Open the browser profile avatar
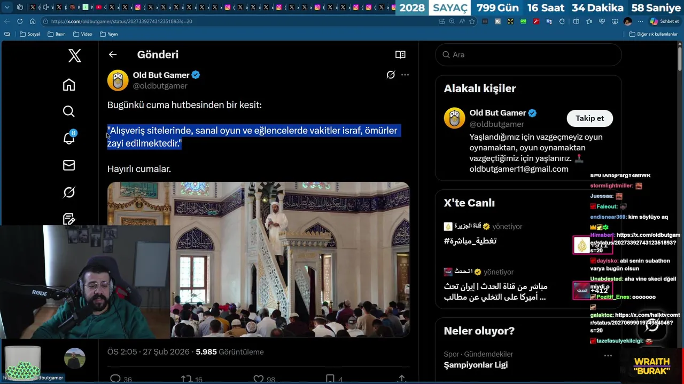This screenshot has height=384, width=684. click(x=627, y=21)
